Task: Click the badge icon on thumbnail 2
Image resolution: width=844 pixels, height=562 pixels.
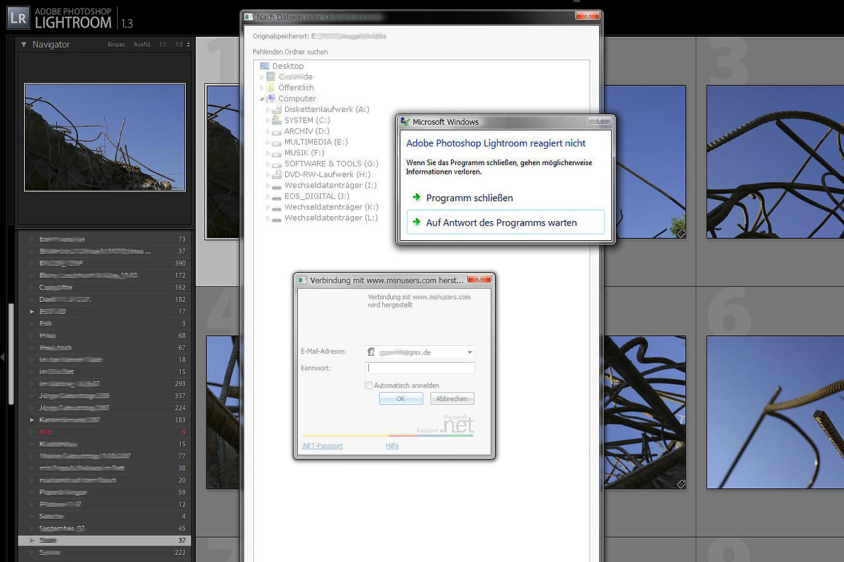Action: [681, 233]
